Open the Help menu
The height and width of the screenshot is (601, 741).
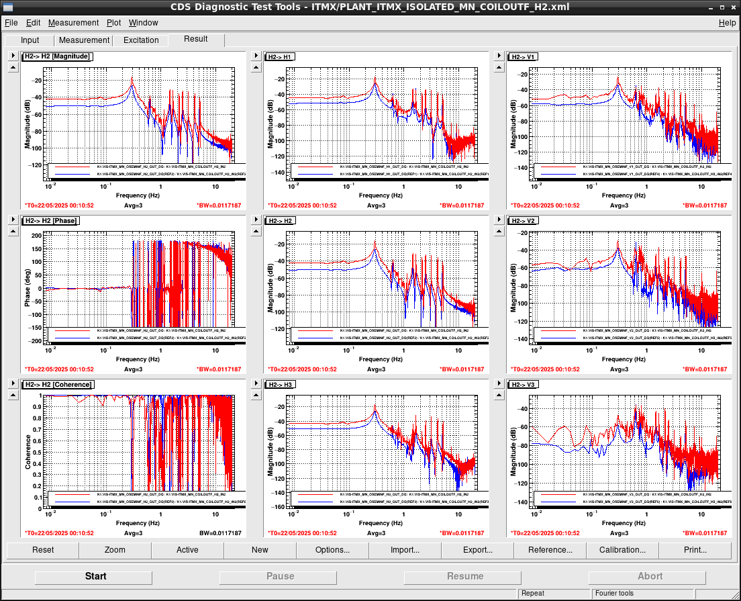pos(727,23)
